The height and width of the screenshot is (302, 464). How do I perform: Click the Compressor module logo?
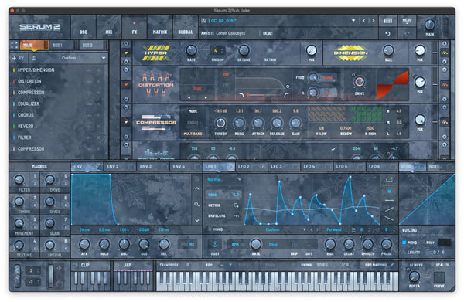(x=156, y=122)
